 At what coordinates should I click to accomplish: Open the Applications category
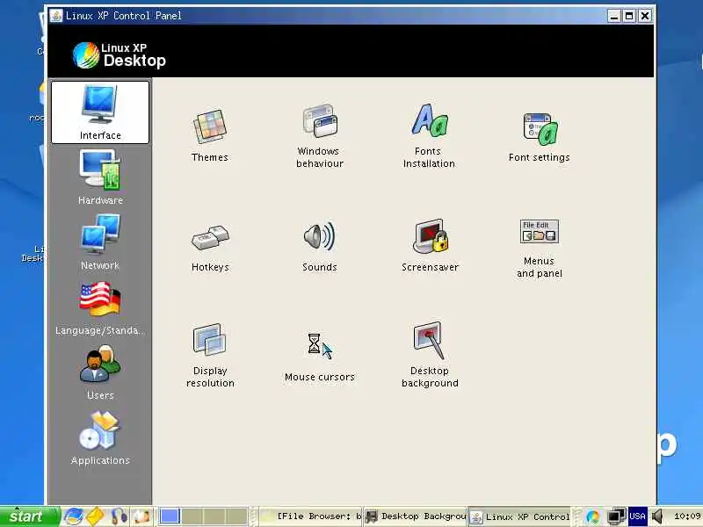(100, 438)
